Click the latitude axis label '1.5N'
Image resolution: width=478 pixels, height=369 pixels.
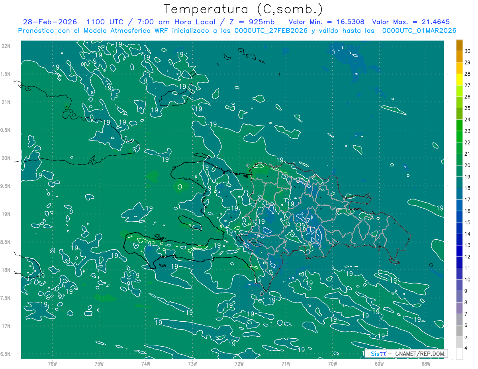click(x=6, y=74)
